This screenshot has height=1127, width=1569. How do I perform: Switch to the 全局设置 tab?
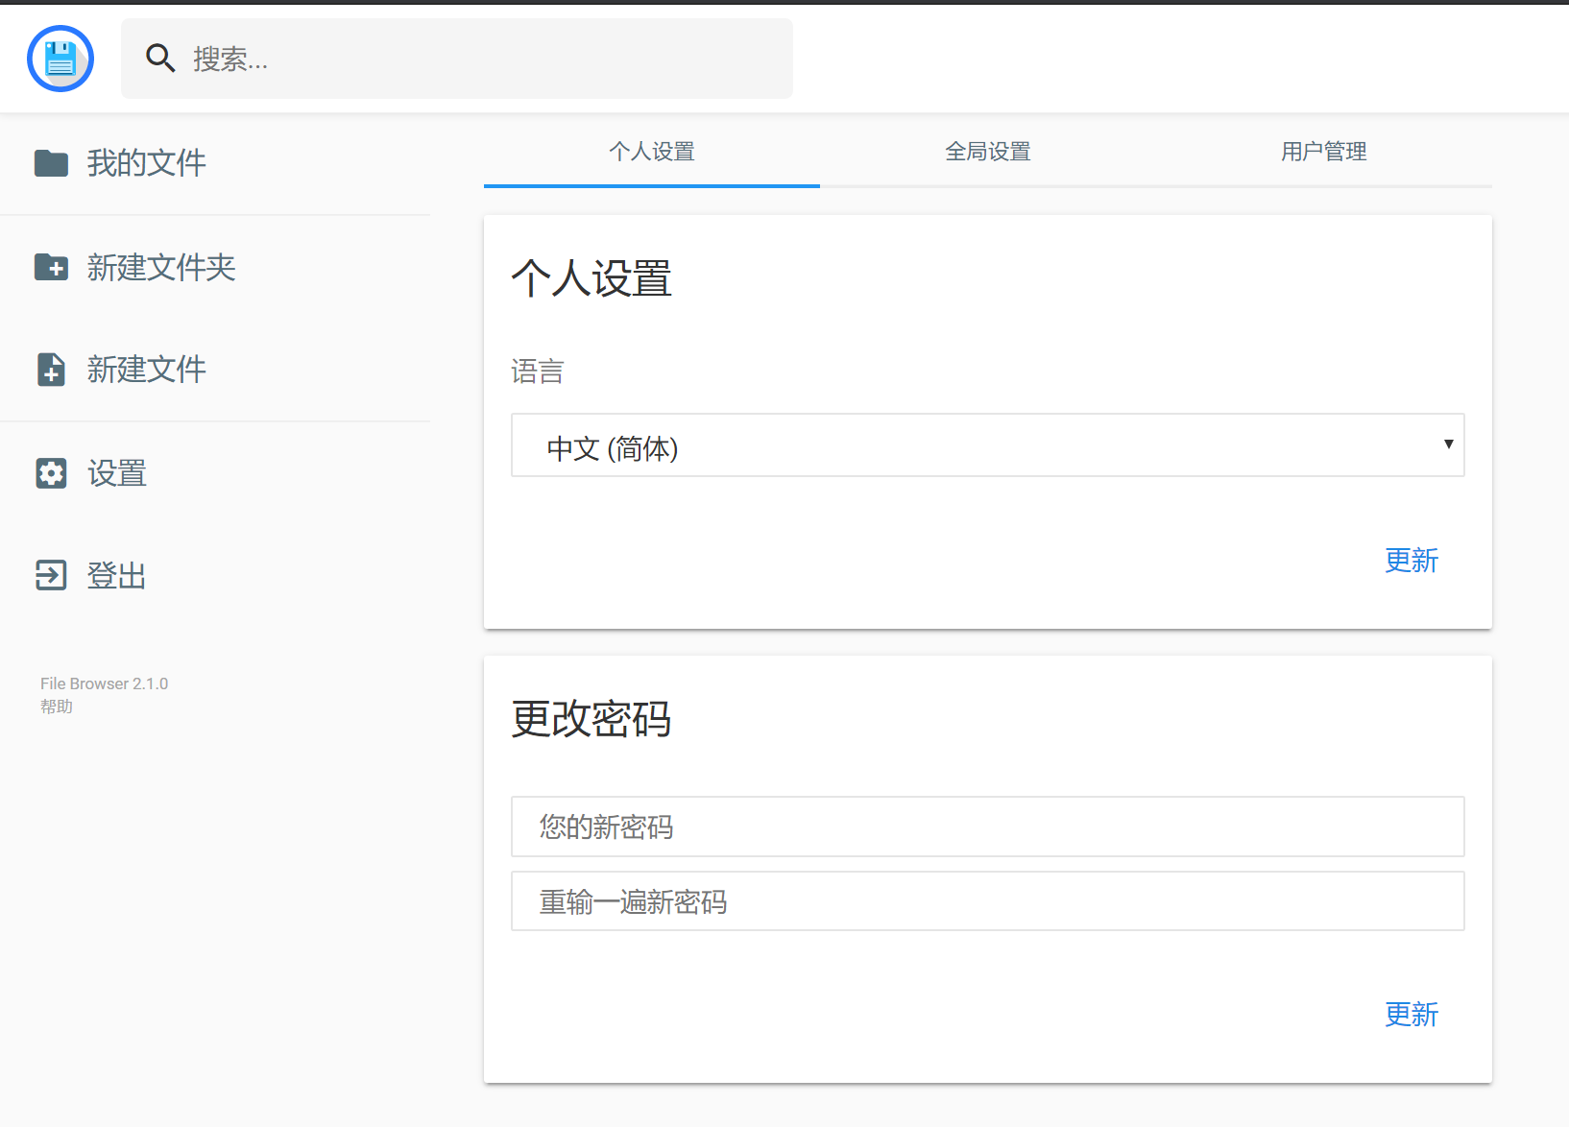pyautogui.click(x=988, y=152)
